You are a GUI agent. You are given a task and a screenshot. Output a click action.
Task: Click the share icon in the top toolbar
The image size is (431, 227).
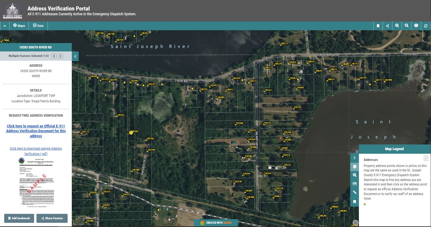[387, 26]
